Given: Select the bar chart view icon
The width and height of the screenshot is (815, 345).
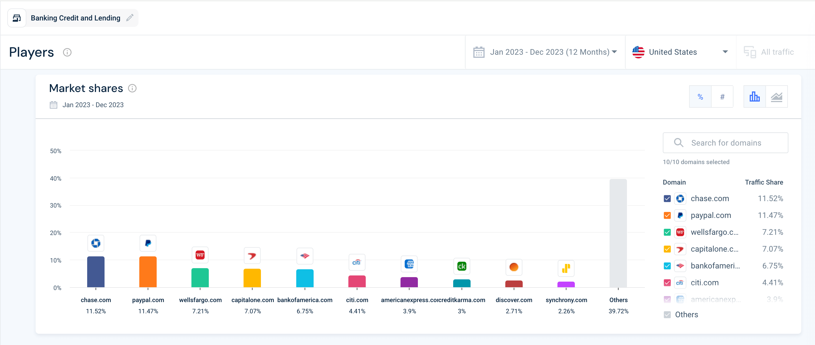Looking at the screenshot, I should 754,96.
